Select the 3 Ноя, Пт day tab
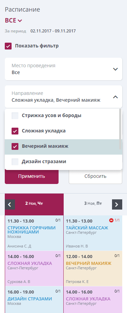Image resolution: width=127 pixels, height=313 pixels. point(93,204)
